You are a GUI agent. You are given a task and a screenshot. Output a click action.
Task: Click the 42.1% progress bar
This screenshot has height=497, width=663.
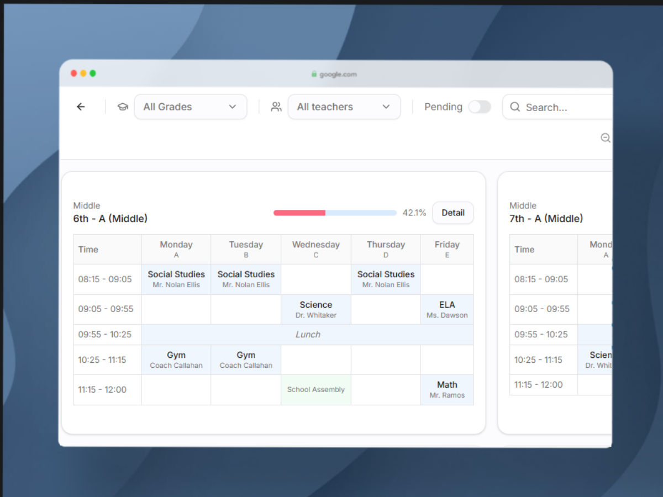tap(335, 213)
